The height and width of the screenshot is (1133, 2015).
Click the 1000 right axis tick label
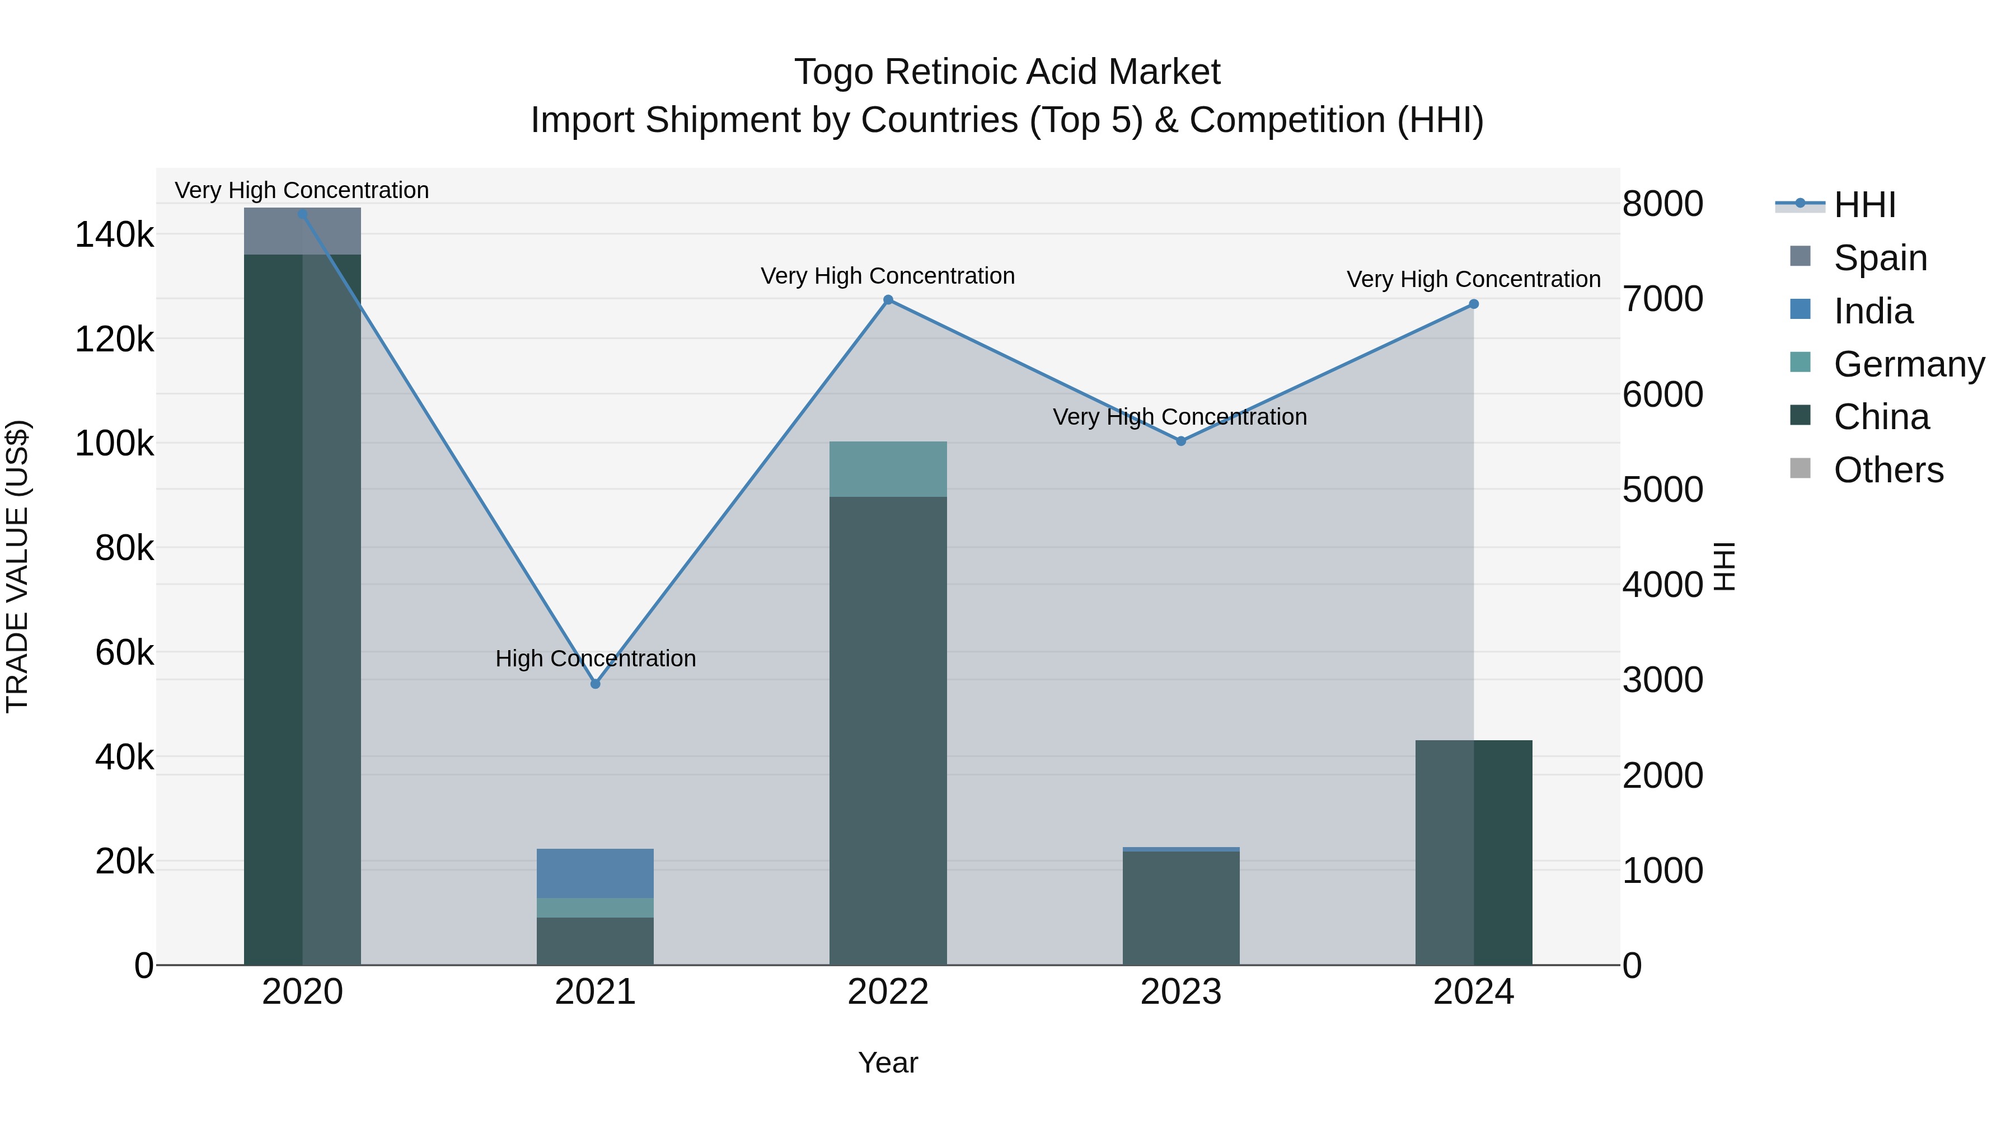[x=1663, y=871]
